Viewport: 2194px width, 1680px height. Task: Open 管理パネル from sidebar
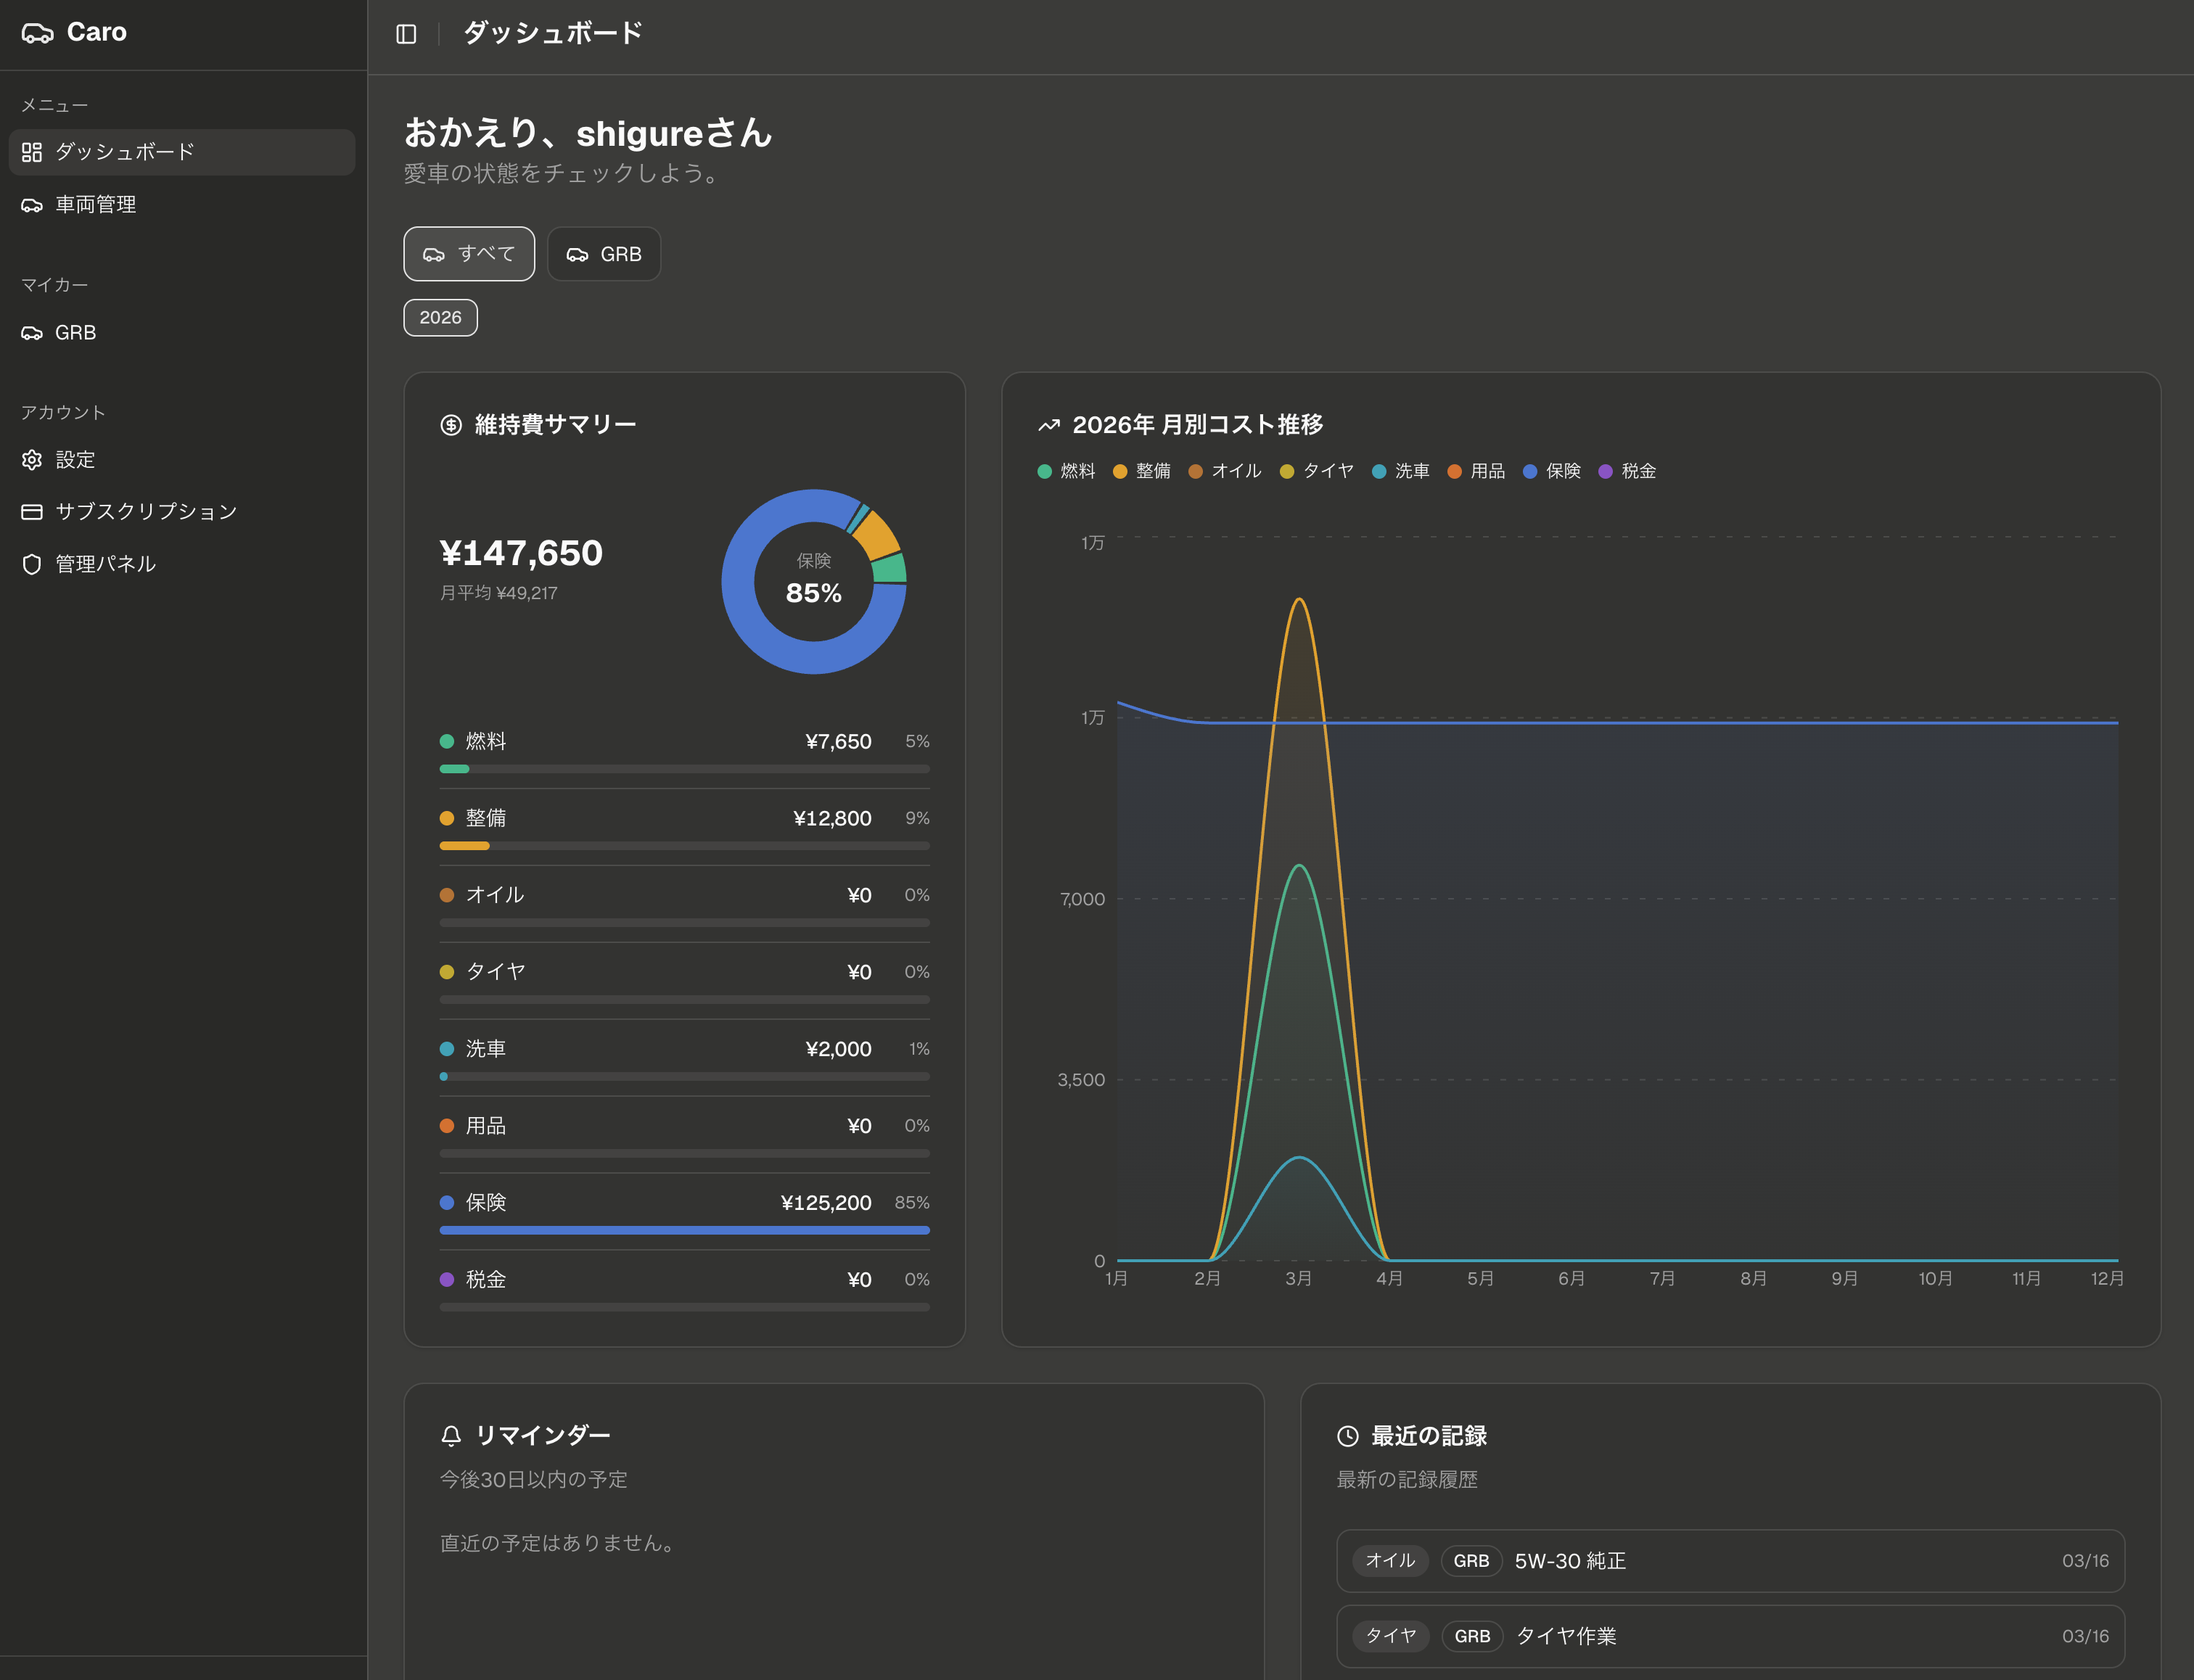click(x=182, y=564)
